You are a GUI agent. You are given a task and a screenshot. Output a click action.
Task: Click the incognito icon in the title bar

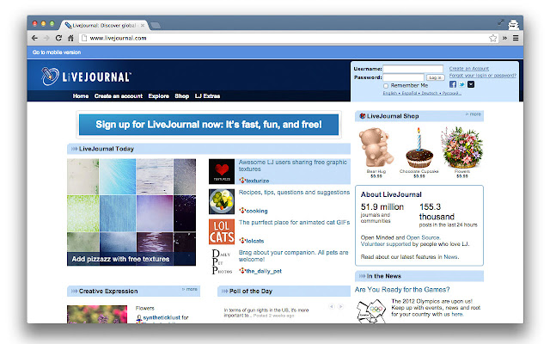[513, 24]
